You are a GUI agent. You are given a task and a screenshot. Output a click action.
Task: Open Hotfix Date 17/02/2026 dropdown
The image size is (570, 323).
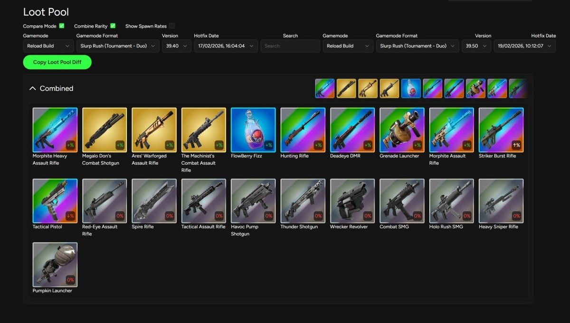226,46
